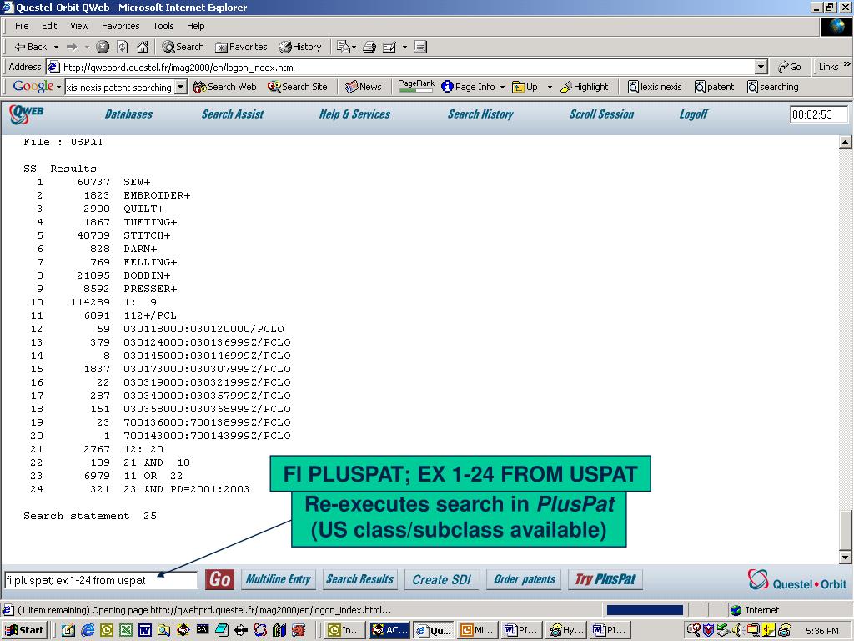854x641 pixels.
Task: Click the Discuss toolbar icon
Action: (x=420, y=47)
